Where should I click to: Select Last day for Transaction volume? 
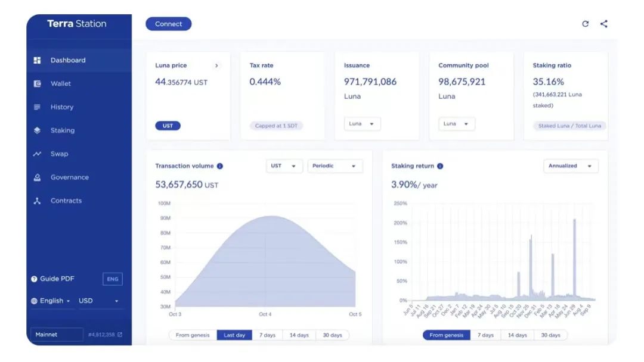234,335
